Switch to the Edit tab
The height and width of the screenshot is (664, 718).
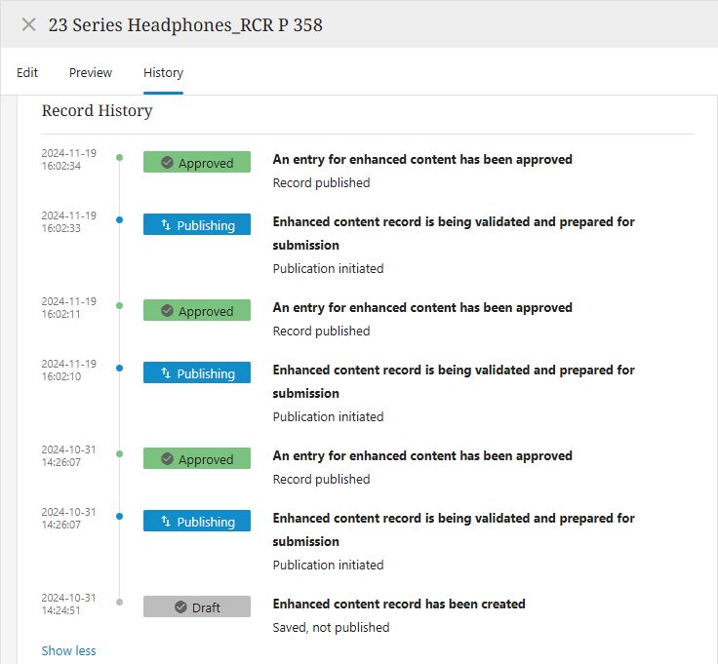(27, 72)
